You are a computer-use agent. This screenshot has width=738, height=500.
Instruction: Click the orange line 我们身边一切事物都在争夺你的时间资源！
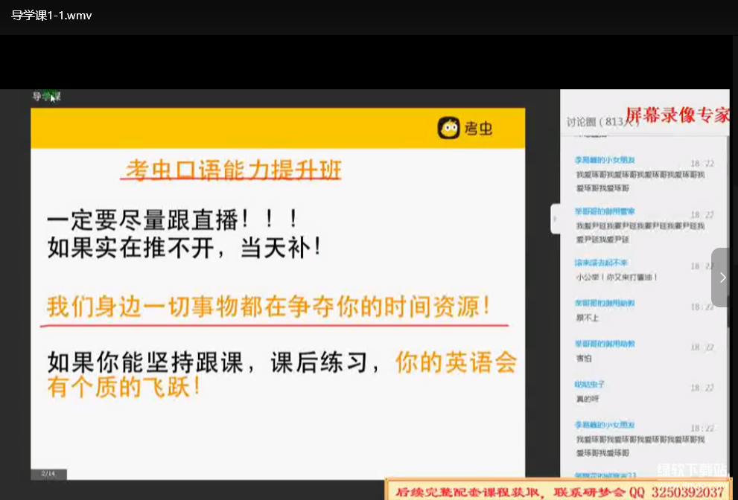tap(269, 307)
